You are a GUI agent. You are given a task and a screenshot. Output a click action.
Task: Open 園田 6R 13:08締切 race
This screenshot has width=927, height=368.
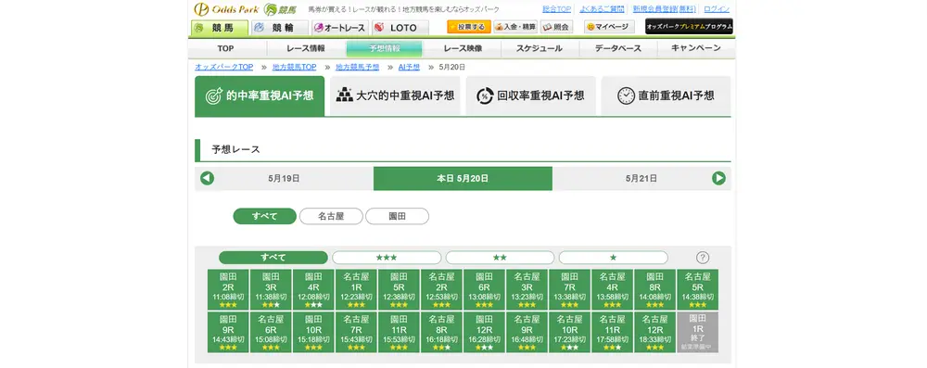tap(484, 289)
